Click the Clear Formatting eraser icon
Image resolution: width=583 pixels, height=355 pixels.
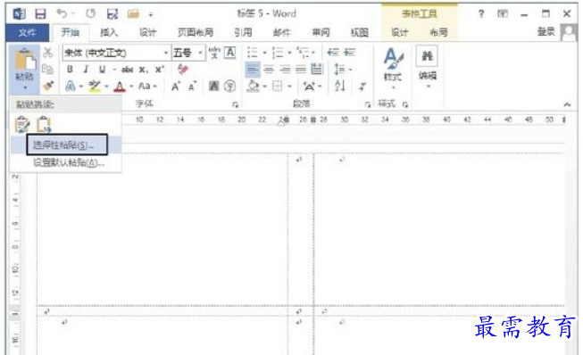182,69
